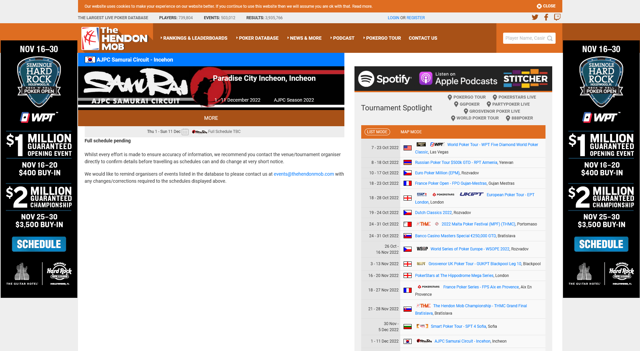Open Smart Poker Tour SPT 4 Sofia link
The image size is (640, 351).
(458, 326)
